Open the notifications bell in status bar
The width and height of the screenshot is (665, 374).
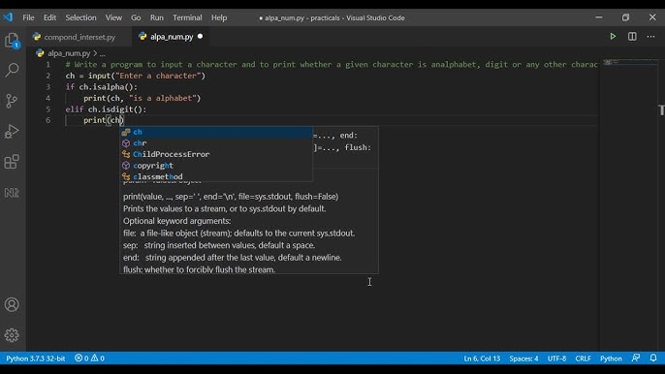(x=653, y=358)
